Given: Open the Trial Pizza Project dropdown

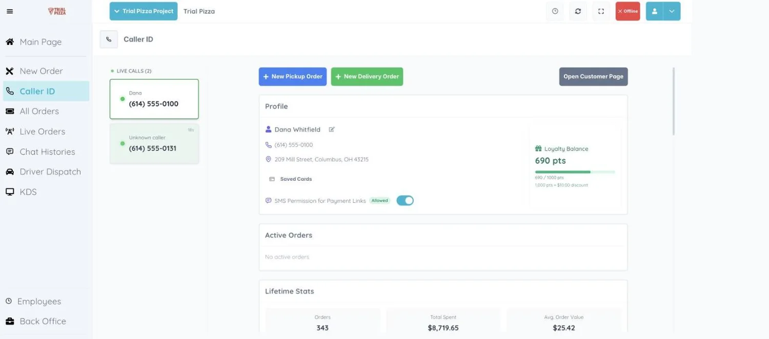Looking at the screenshot, I should [x=144, y=11].
